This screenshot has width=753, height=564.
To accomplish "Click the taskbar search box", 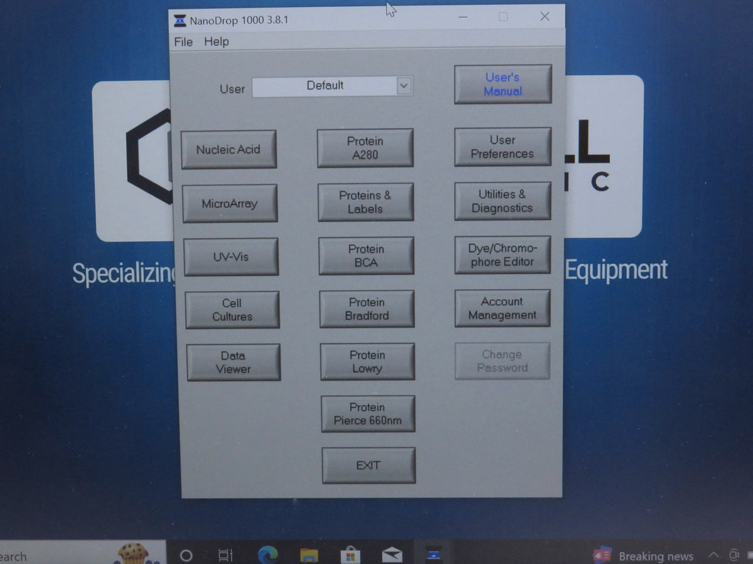I will (82, 553).
